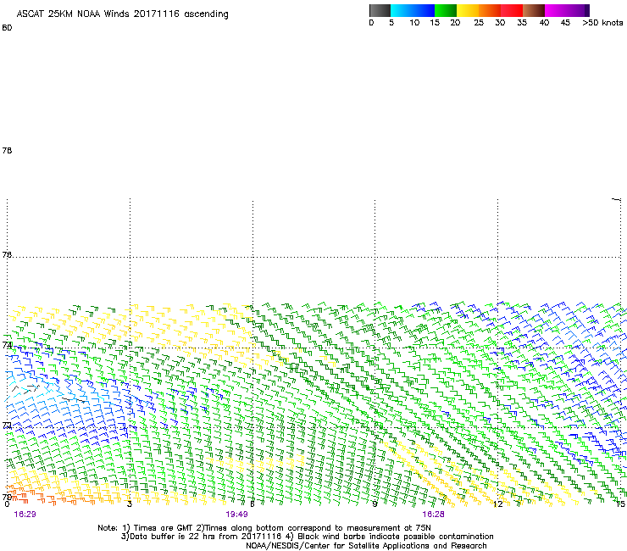This screenshot has height=551, width=627.
Task: Click the legend scale value 35
Action: point(522,23)
